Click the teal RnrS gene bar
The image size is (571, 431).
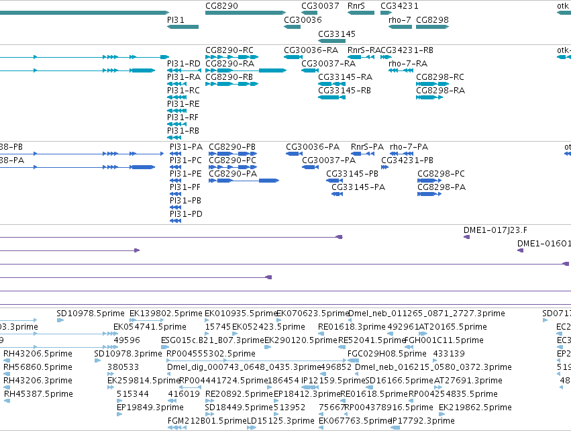click(361, 13)
